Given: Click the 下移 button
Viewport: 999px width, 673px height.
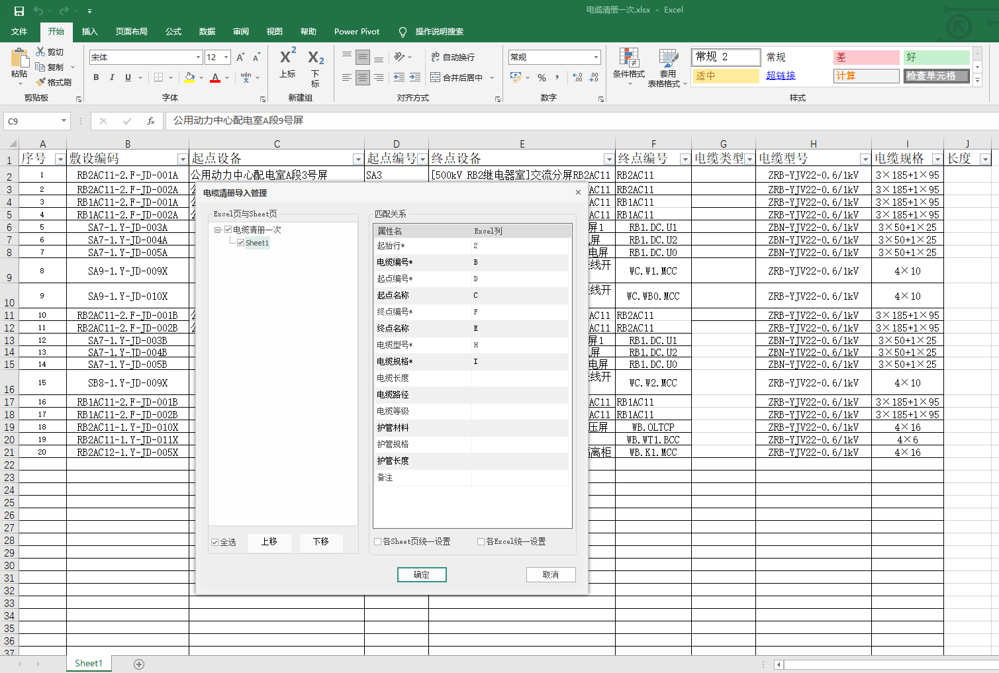Looking at the screenshot, I should 321,542.
